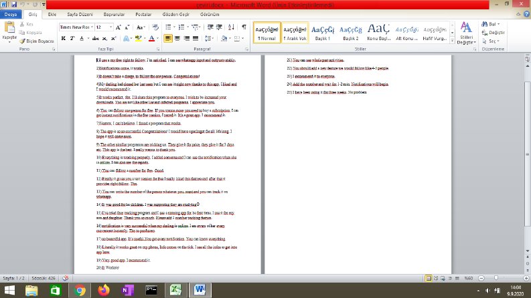Apply the Normal style
Screen dimensions: 531x298
(x=267, y=33)
